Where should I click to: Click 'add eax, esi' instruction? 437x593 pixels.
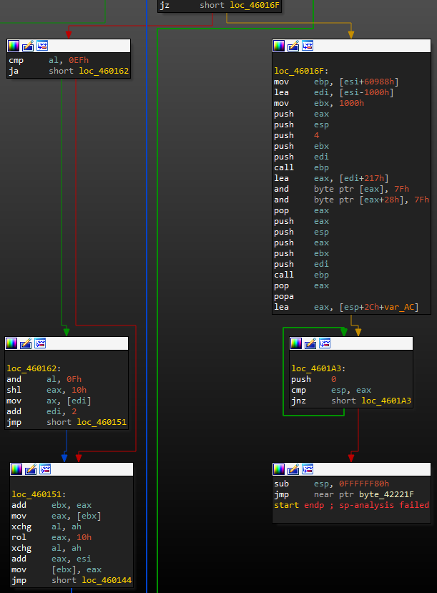[x=51, y=559]
